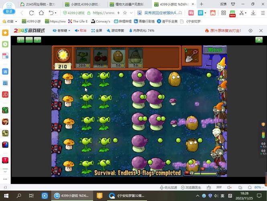This screenshot has height=201, width=267.
Task: Open the back-history dropdown arrow
Action: pos(55,13)
